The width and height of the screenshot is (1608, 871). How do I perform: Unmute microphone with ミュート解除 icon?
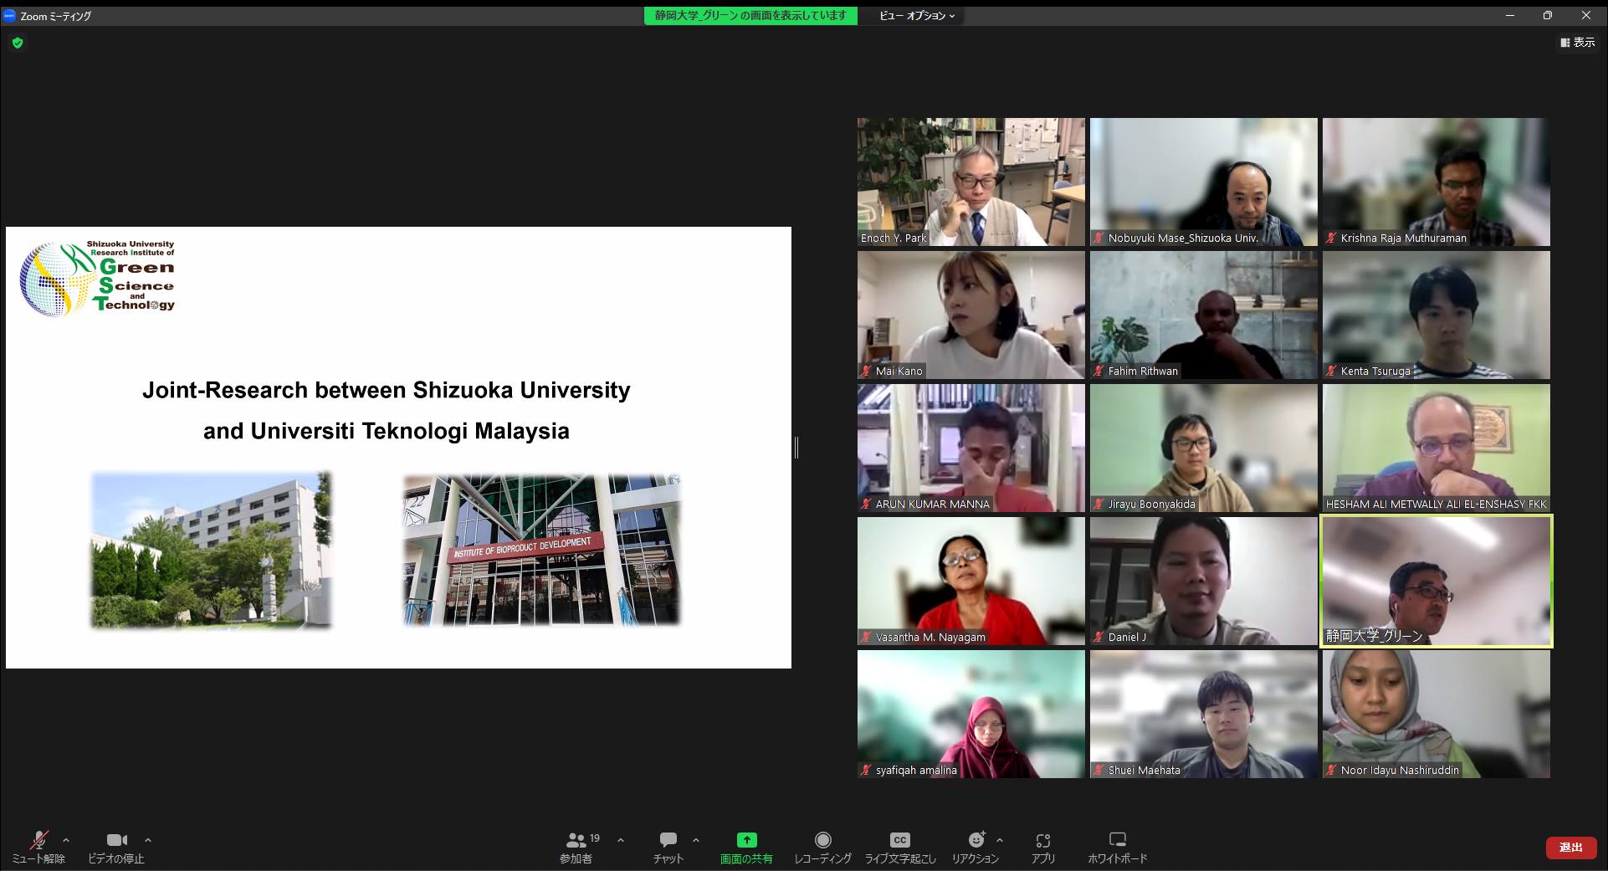(38, 840)
